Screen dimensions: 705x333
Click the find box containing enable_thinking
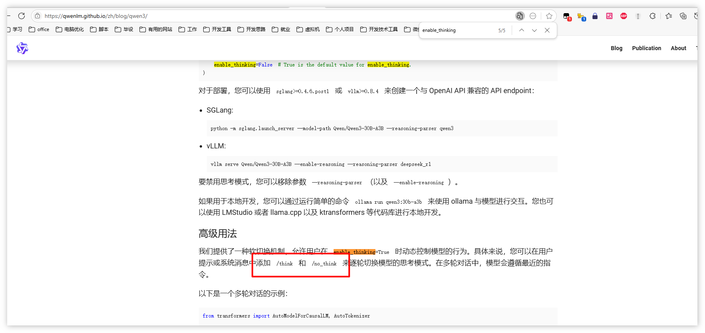[x=458, y=30]
